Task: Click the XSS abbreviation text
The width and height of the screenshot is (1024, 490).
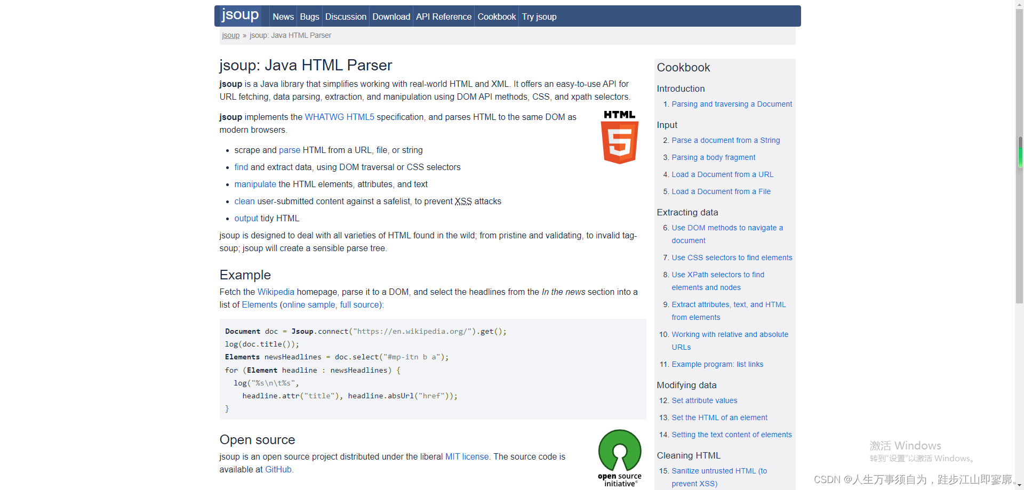Action: pyautogui.click(x=463, y=201)
